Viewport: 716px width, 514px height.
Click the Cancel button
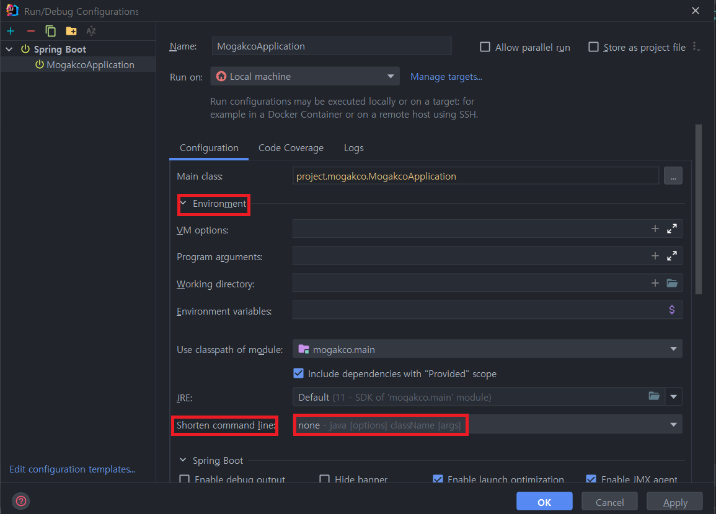609,502
